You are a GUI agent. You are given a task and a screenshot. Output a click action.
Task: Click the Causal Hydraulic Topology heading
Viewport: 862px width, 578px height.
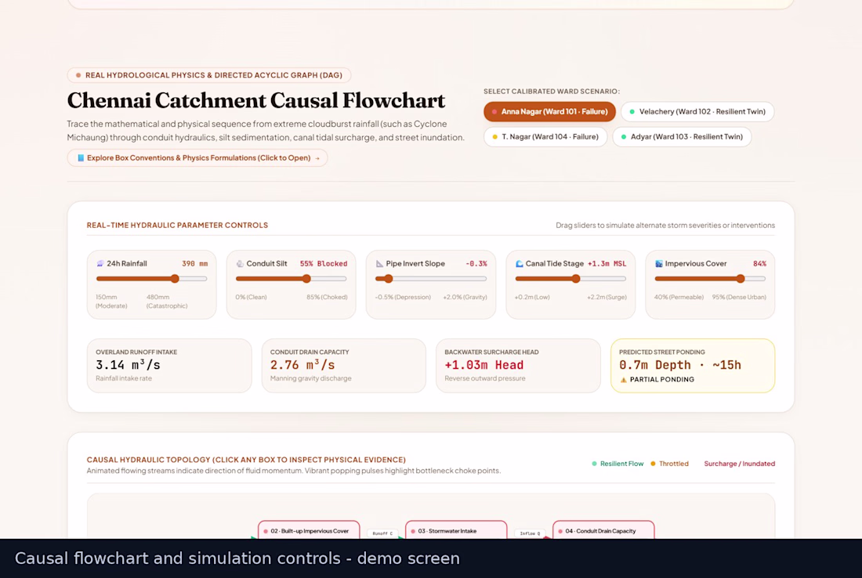246,460
